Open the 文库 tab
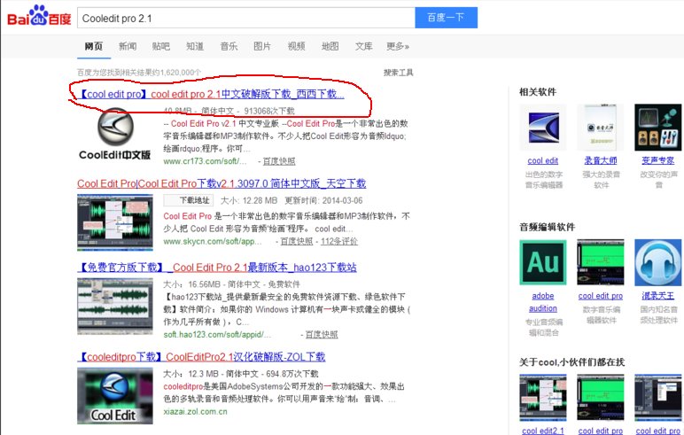Screen dimensions: 684x435 364,46
